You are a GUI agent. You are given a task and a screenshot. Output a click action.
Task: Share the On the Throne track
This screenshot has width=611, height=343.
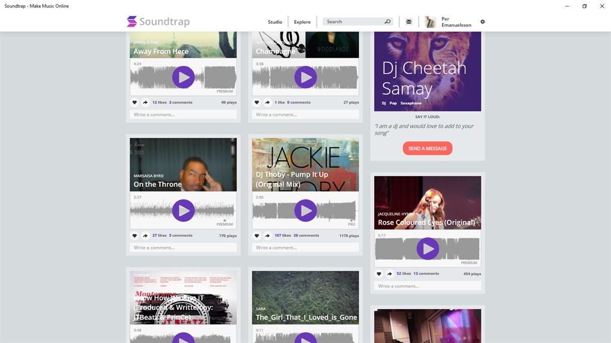pos(145,236)
